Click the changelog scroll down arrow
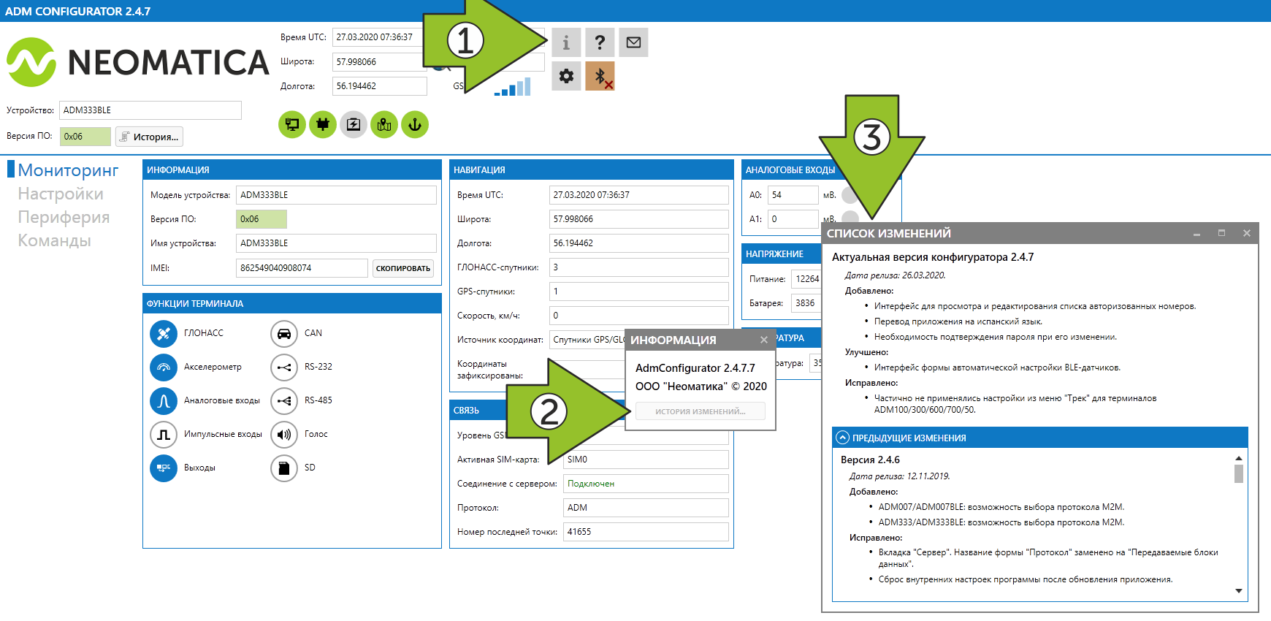Screen dimensions: 1271x621 [1239, 591]
